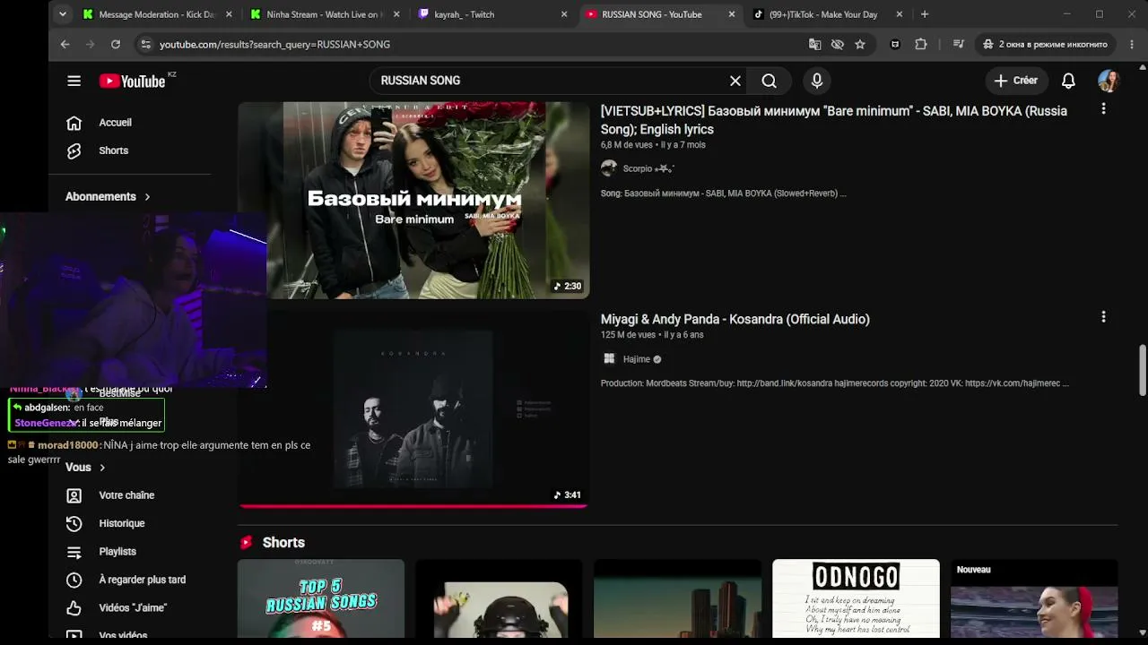Image resolution: width=1148 pixels, height=645 pixels.
Task: Switch to Message Moderation Kick tab
Action: coord(157,14)
